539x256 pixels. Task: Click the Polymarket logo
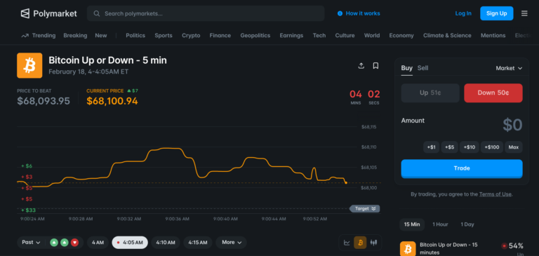pos(48,13)
